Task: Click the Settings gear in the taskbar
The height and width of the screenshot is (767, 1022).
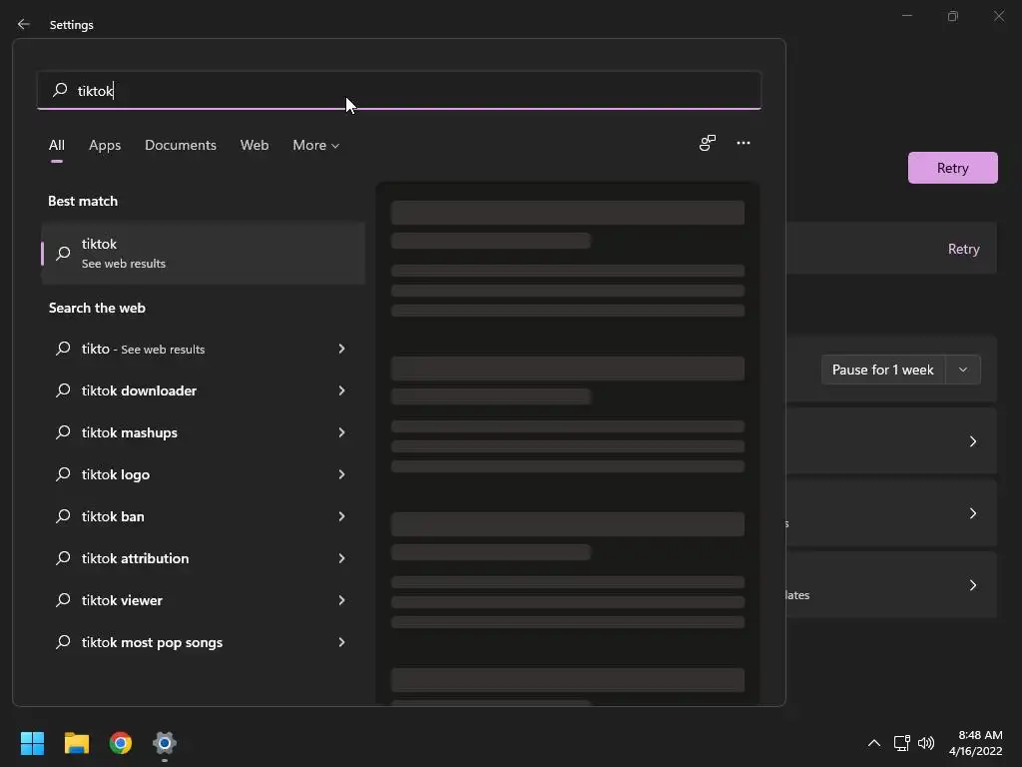Action: 165,743
